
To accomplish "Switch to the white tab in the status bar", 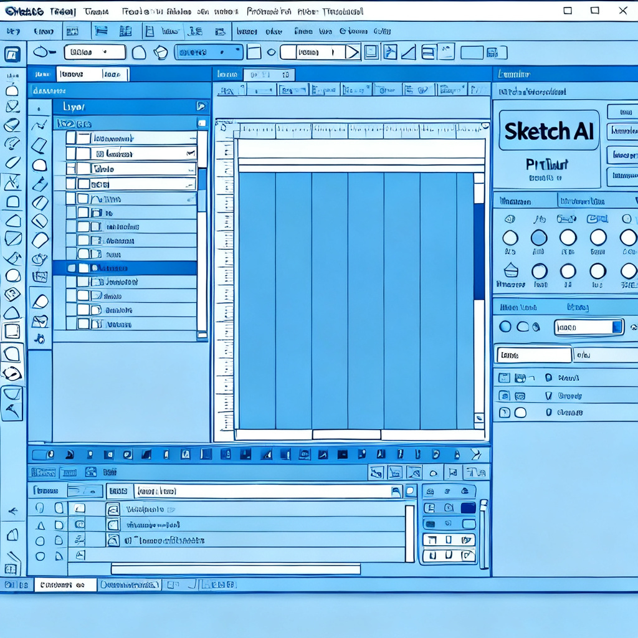I will pyautogui.click(x=65, y=584).
